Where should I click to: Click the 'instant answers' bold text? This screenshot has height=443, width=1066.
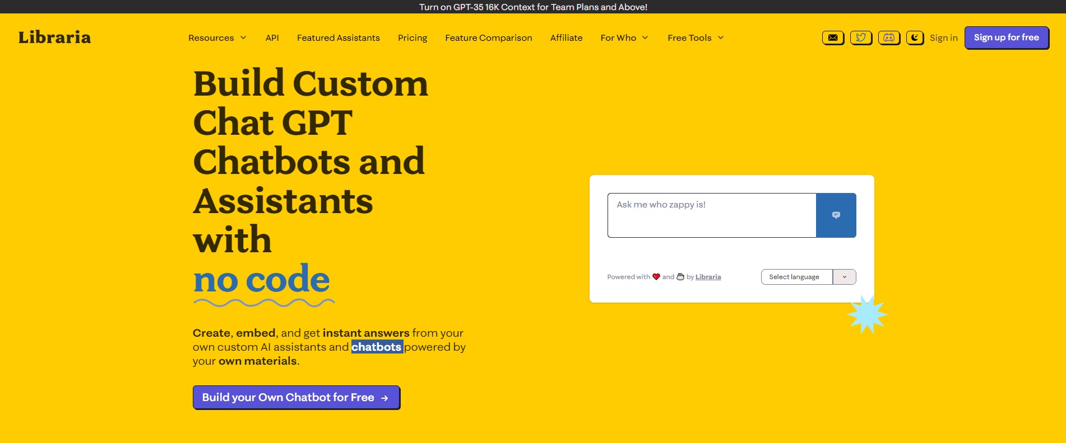[x=366, y=333]
